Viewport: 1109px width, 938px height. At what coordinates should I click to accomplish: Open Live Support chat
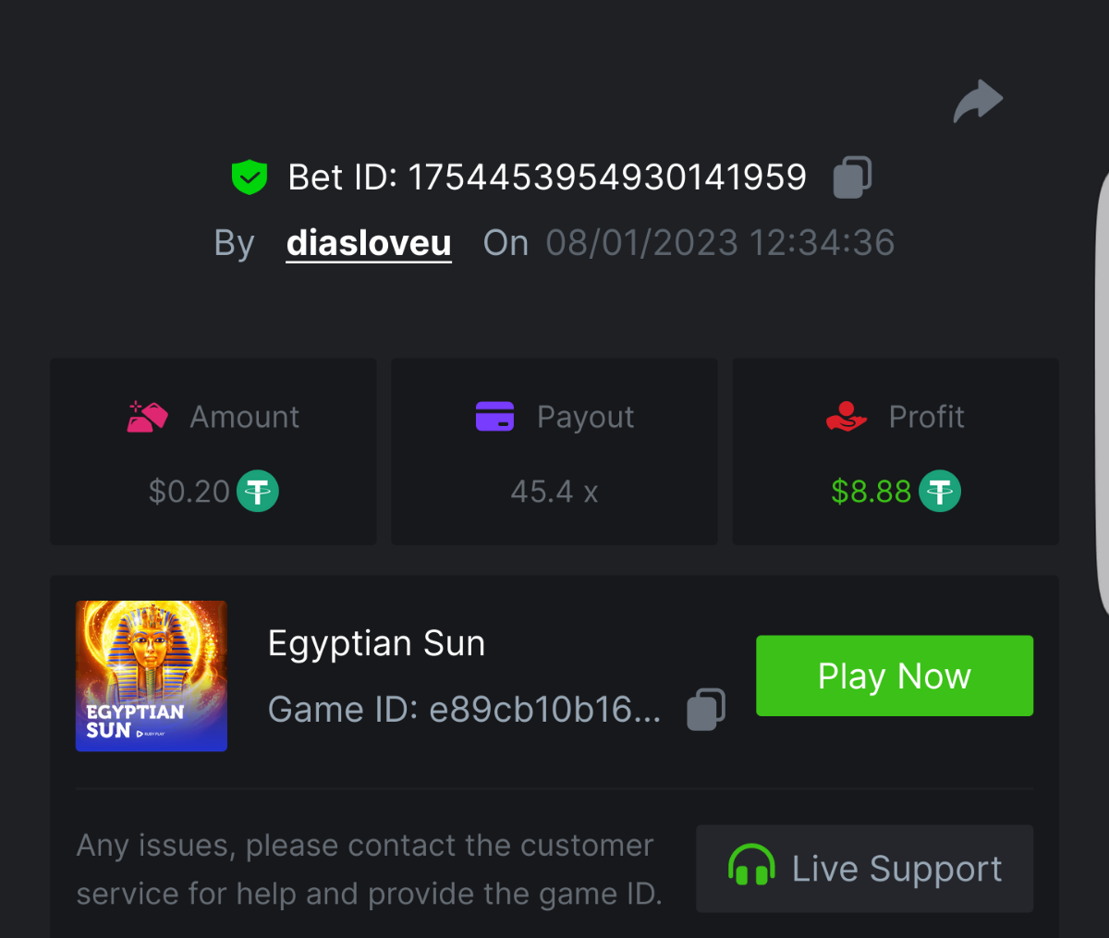(x=864, y=869)
